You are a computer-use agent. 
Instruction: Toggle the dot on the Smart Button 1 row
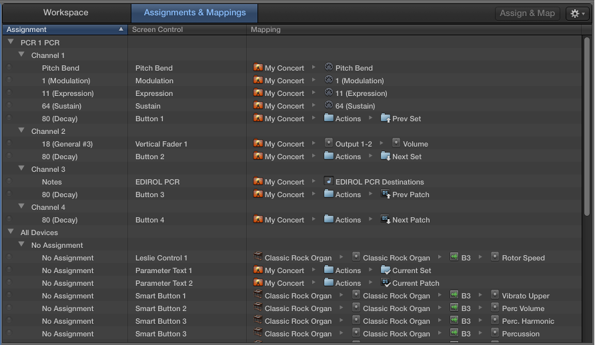click(9, 295)
